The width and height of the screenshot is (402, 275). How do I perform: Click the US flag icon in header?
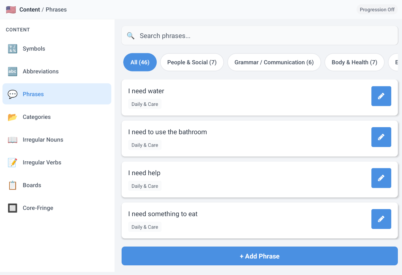(11, 10)
